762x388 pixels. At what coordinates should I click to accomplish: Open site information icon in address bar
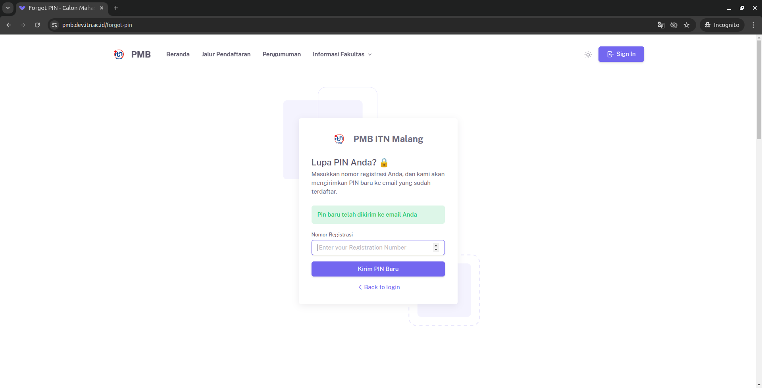[x=54, y=25]
